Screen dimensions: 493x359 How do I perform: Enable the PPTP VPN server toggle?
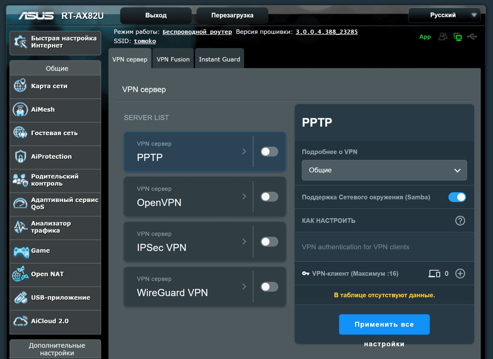tap(269, 152)
